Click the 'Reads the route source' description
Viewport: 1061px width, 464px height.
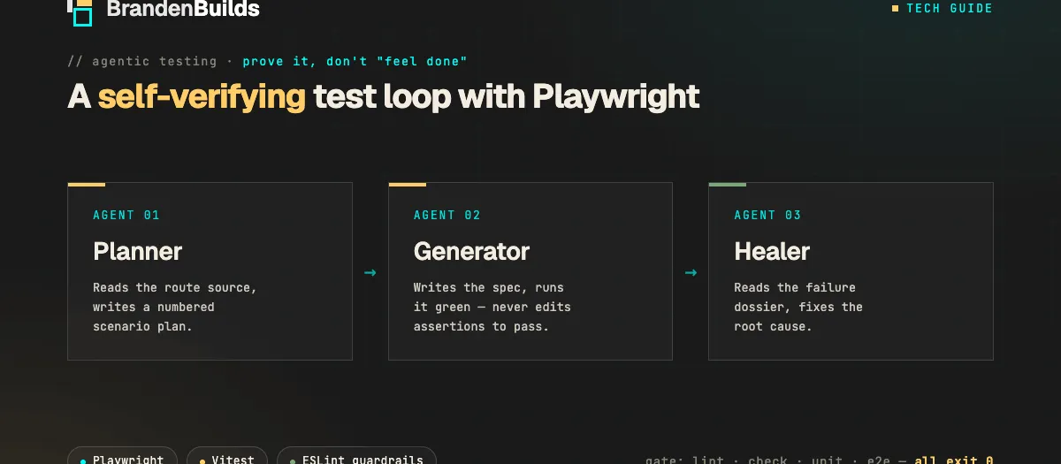pyautogui.click(x=175, y=307)
